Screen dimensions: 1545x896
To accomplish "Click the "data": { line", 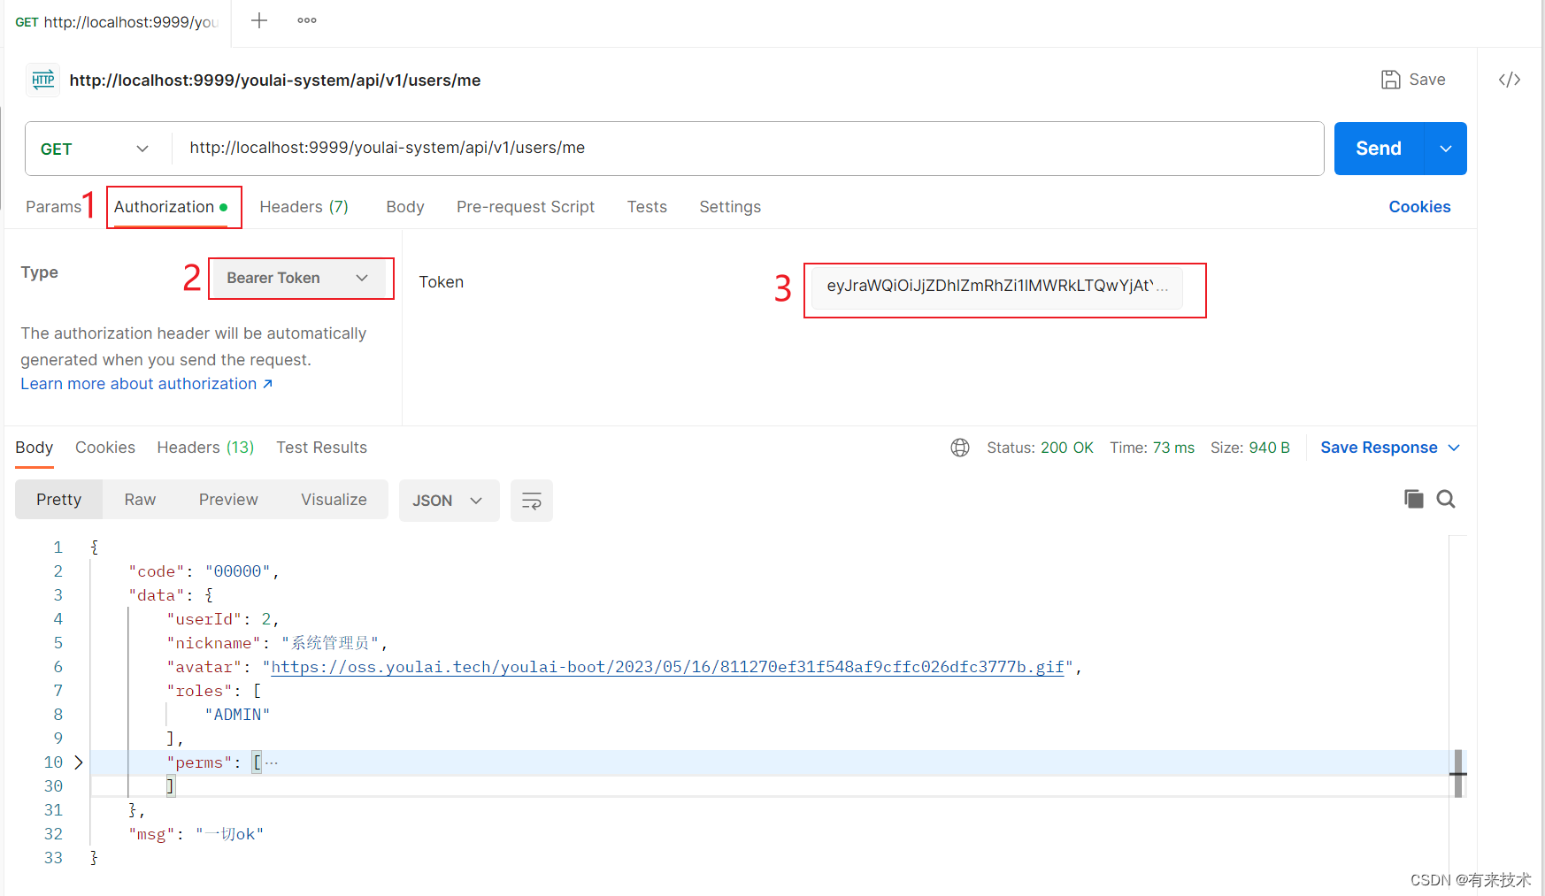I will 171,595.
